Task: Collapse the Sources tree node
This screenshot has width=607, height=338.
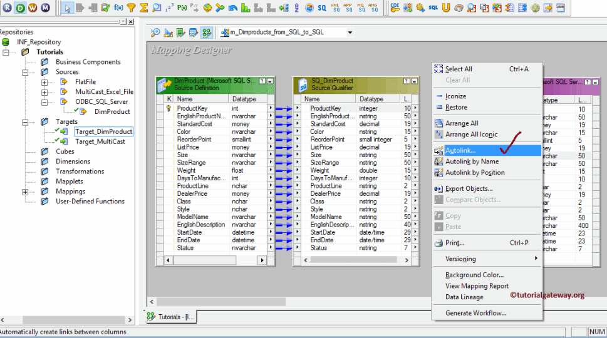Action: coord(25,72)
